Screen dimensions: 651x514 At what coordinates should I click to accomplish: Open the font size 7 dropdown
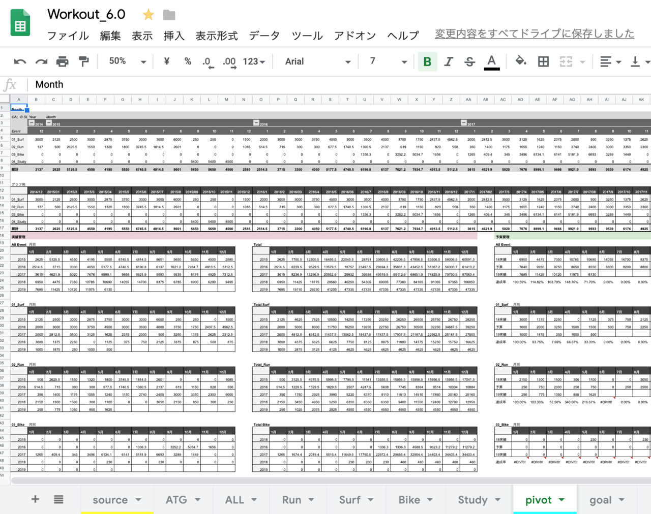tap(388, 61)
